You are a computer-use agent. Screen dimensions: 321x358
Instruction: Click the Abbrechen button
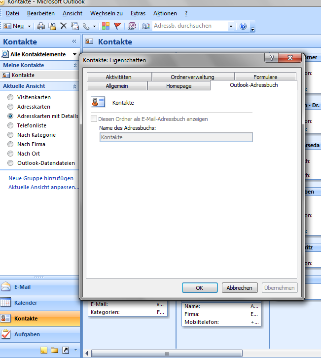point(240,288)
